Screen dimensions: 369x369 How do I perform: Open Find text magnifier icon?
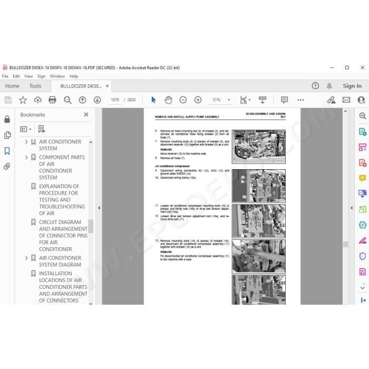click(x=67, y=100)
